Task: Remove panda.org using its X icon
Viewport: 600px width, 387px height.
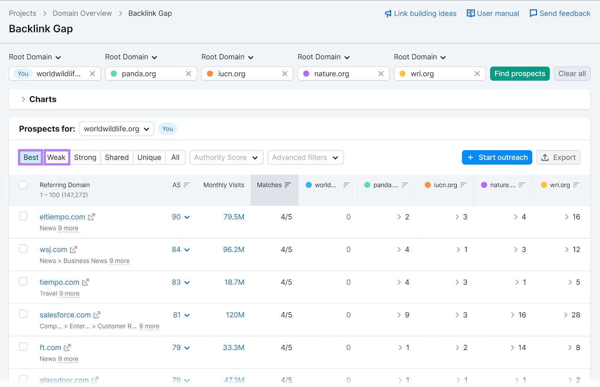Action: tap(188, 73)
